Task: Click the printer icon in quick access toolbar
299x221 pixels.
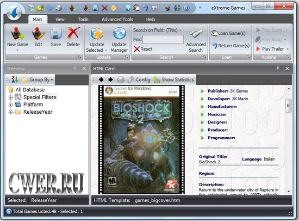Action: 59,8
